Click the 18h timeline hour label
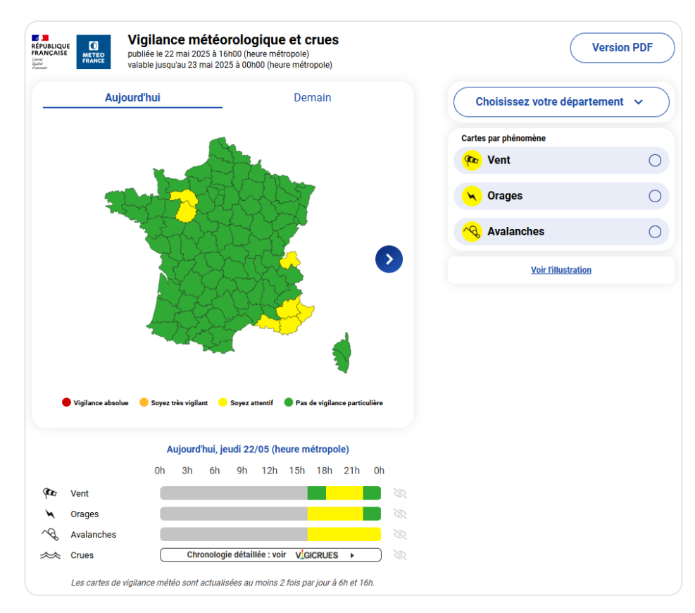This screenshot has width=695, height=613. (x=324, y=471)
